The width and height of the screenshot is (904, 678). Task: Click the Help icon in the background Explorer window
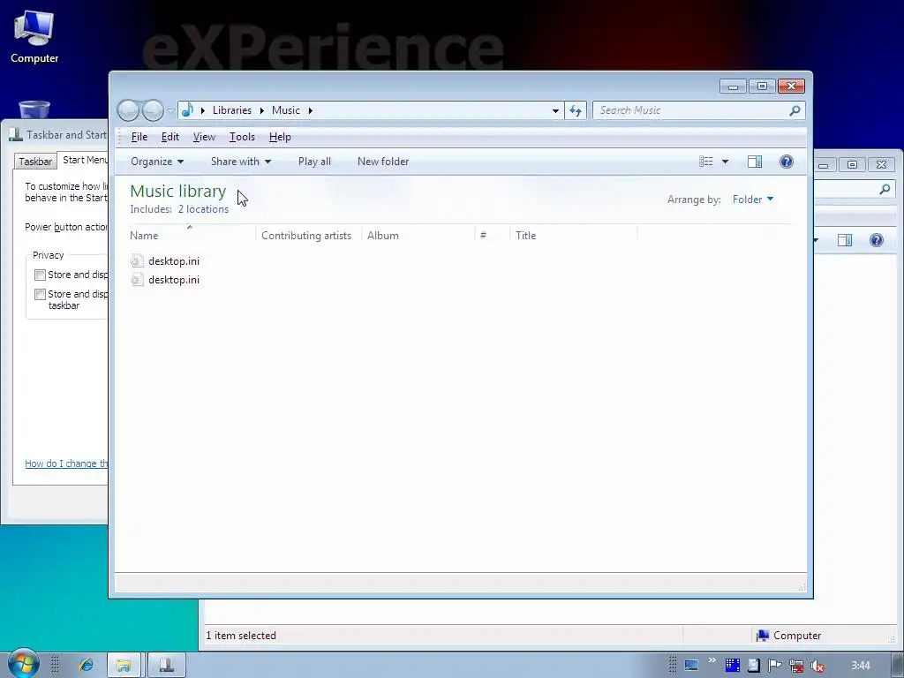[x=876, y=240]
